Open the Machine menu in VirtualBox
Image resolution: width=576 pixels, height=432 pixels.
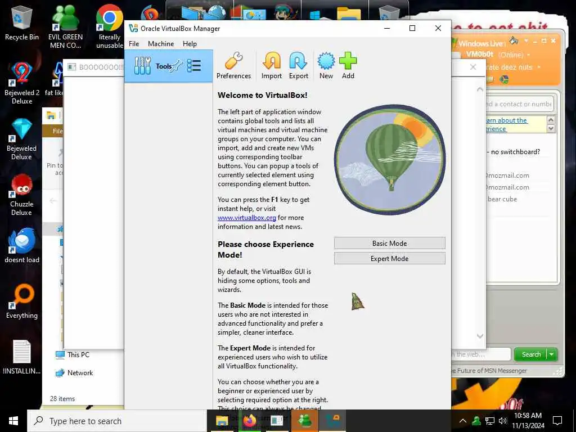coord(161,44)
